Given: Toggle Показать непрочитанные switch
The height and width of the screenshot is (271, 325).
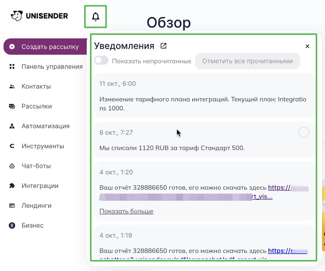Looking at the screenshot, I should pyautogui.click(x=101, y=60).
